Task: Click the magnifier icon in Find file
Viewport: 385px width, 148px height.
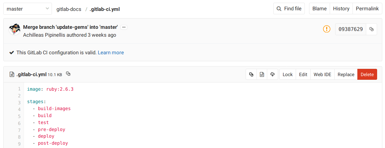Action: tap(279, 9)
